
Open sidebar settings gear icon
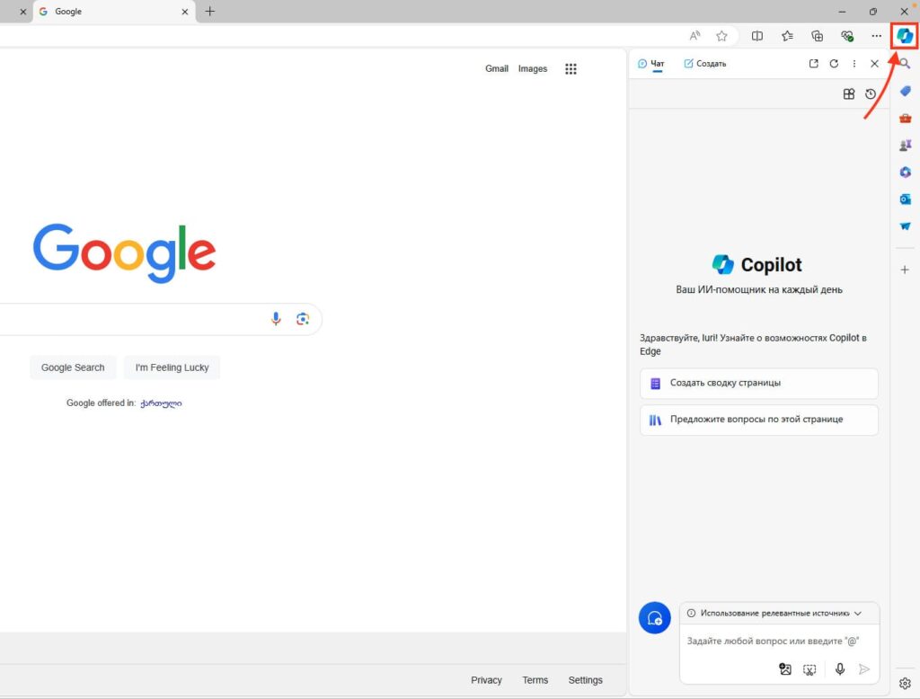click(905, 683)
